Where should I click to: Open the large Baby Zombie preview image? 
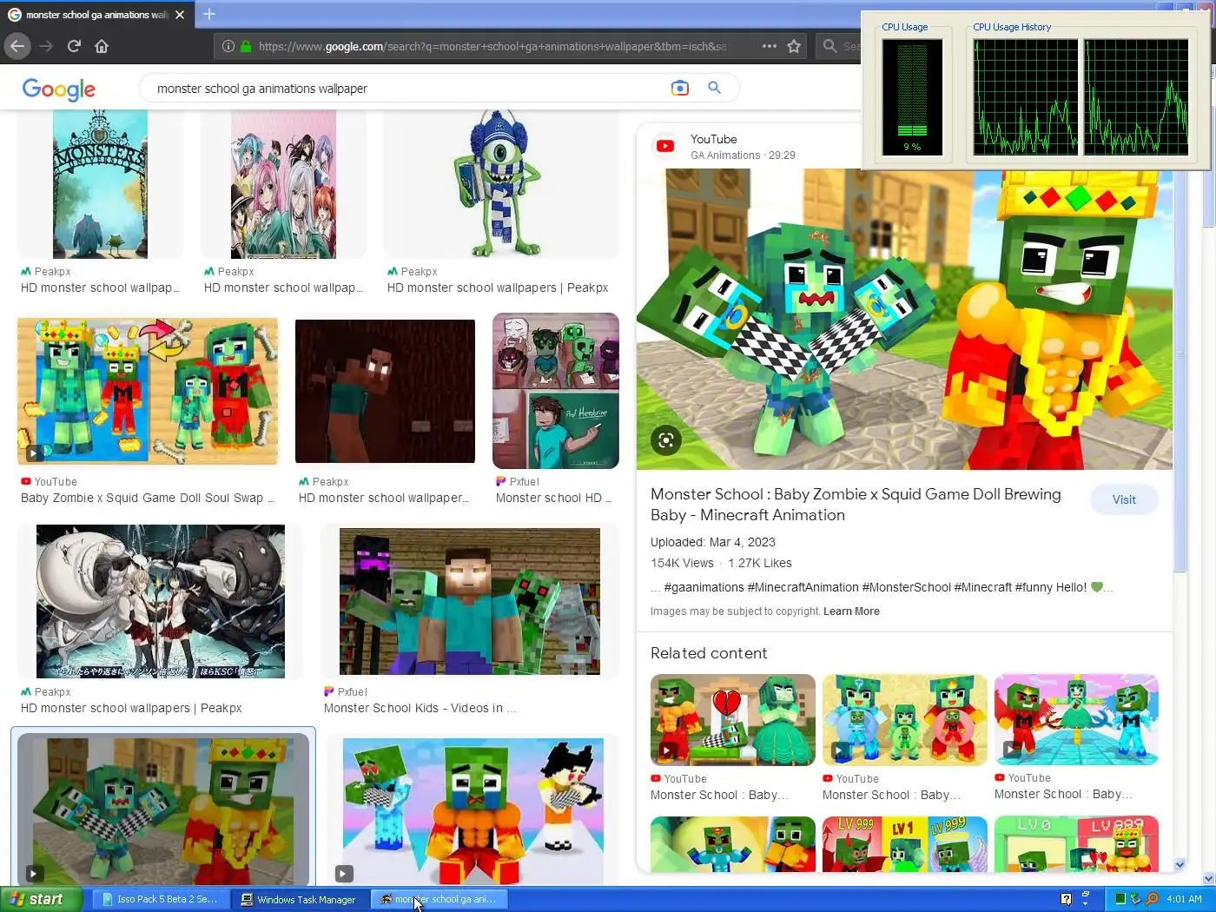904,320
